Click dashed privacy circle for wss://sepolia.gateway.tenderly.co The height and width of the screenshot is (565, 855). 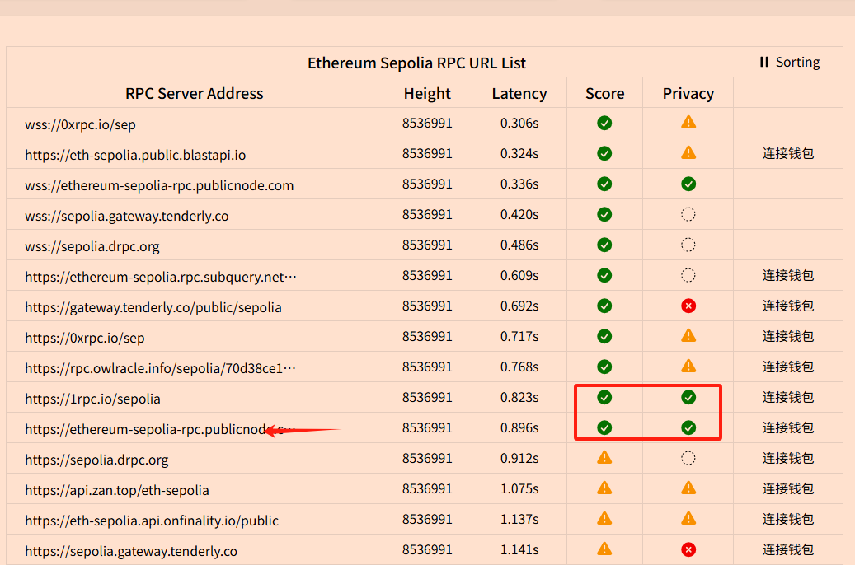[x=688, y=215]
